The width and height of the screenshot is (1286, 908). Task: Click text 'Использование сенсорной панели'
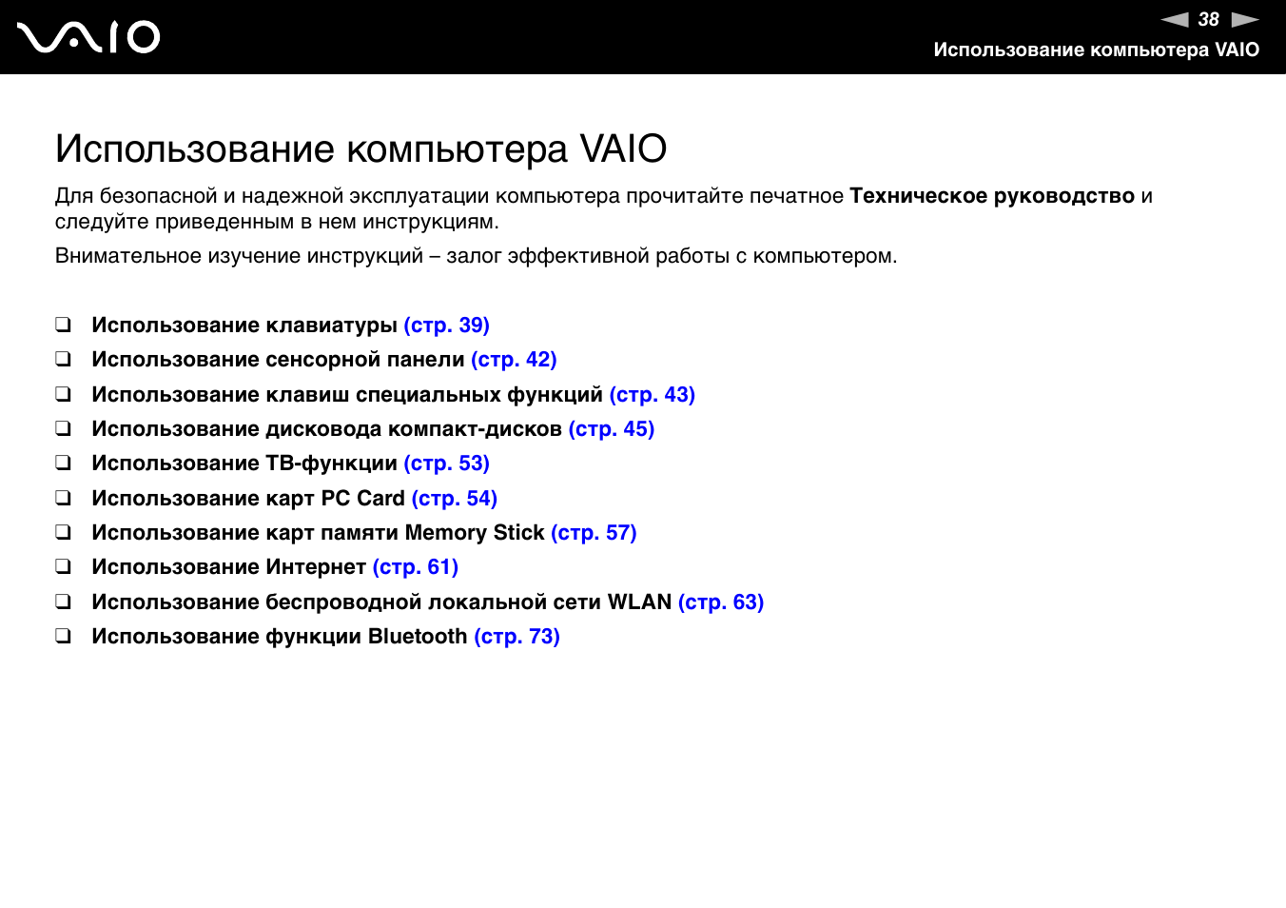(278, 360)
